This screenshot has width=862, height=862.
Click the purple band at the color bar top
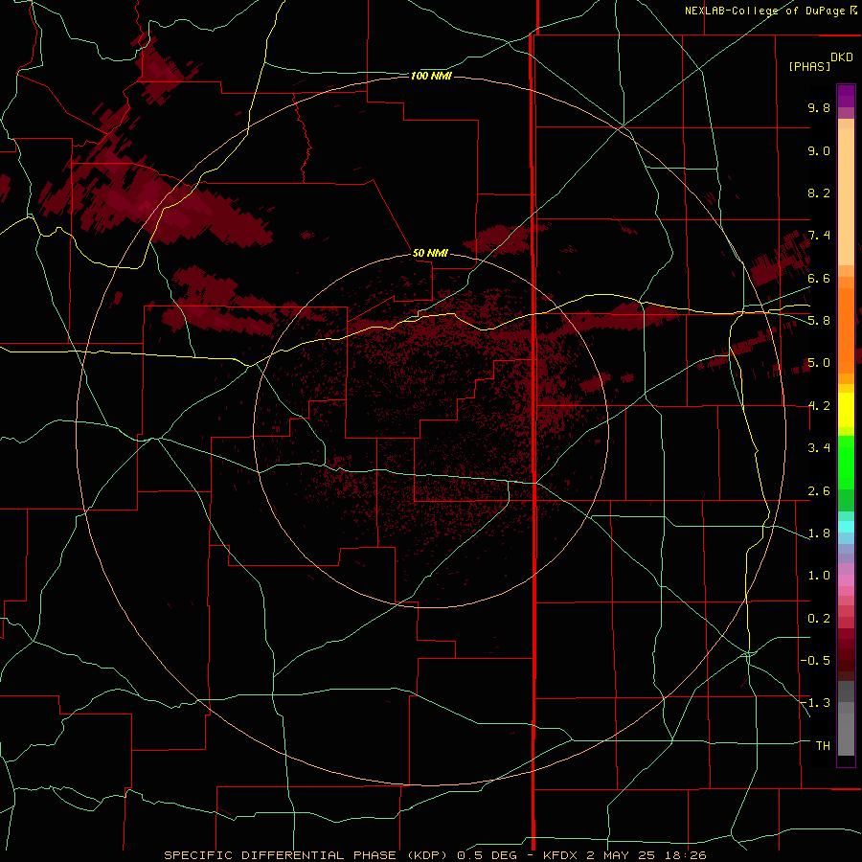click(846, 96)
